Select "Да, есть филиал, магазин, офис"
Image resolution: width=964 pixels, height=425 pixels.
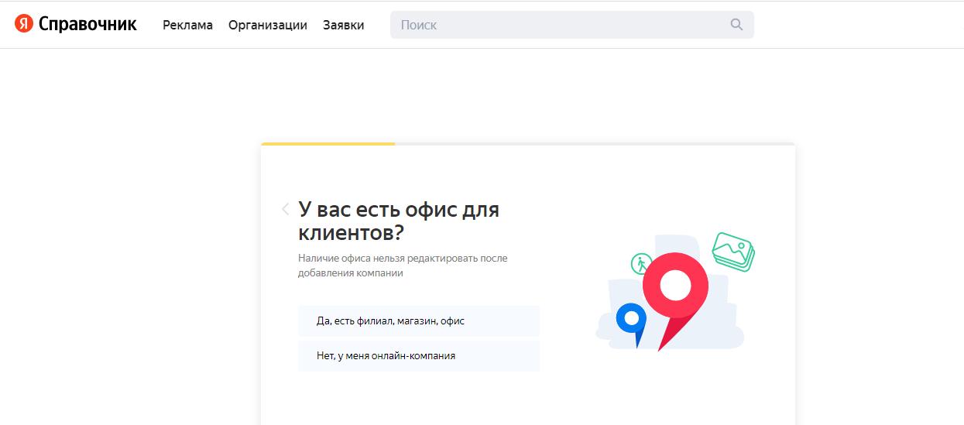tap(419, 320)
